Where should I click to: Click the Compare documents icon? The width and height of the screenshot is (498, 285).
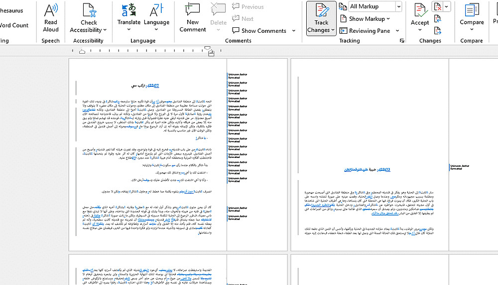coord(472,10)
